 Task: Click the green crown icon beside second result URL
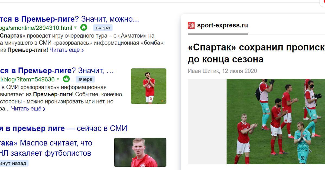tap(66, 79)
